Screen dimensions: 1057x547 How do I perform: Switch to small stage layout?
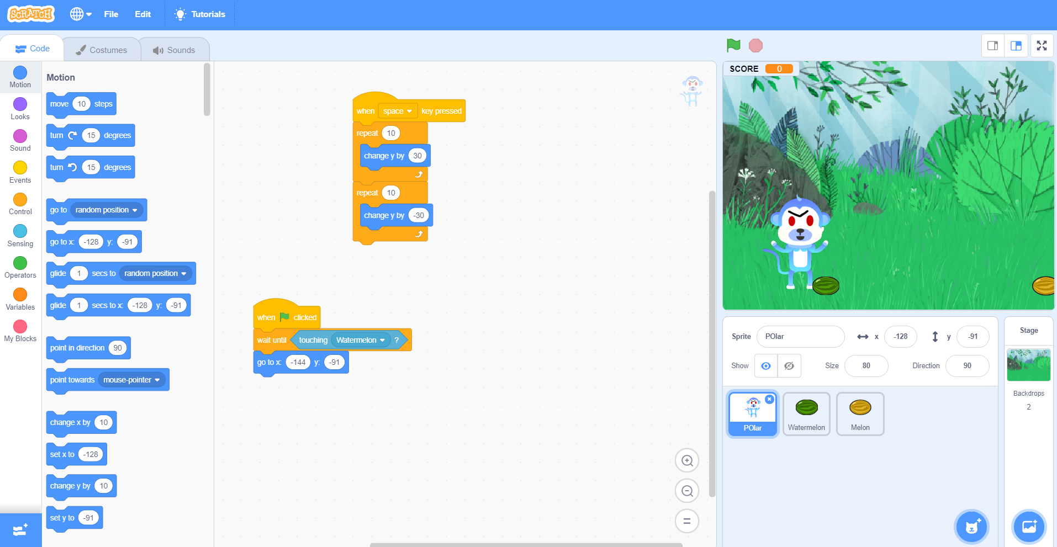(x=992, y=46)
